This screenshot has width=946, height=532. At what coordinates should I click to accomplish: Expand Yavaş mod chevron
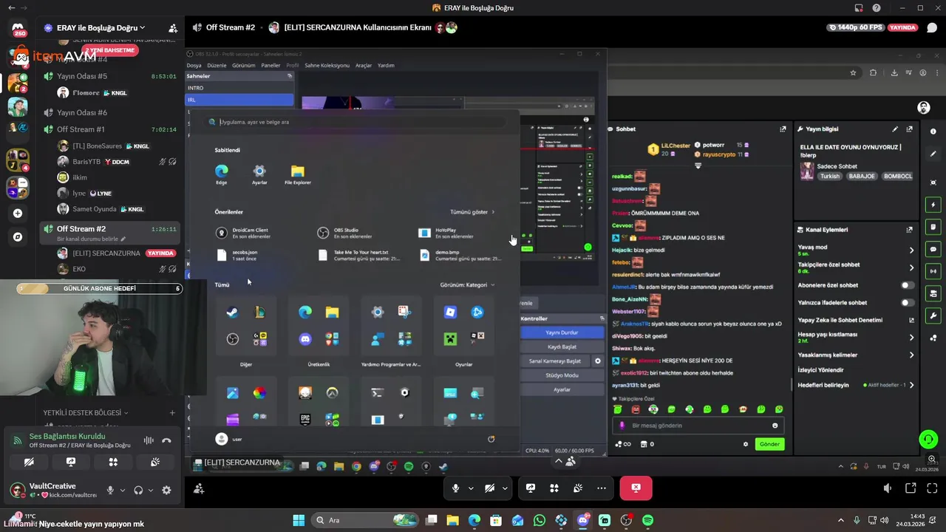coord(911,250)
